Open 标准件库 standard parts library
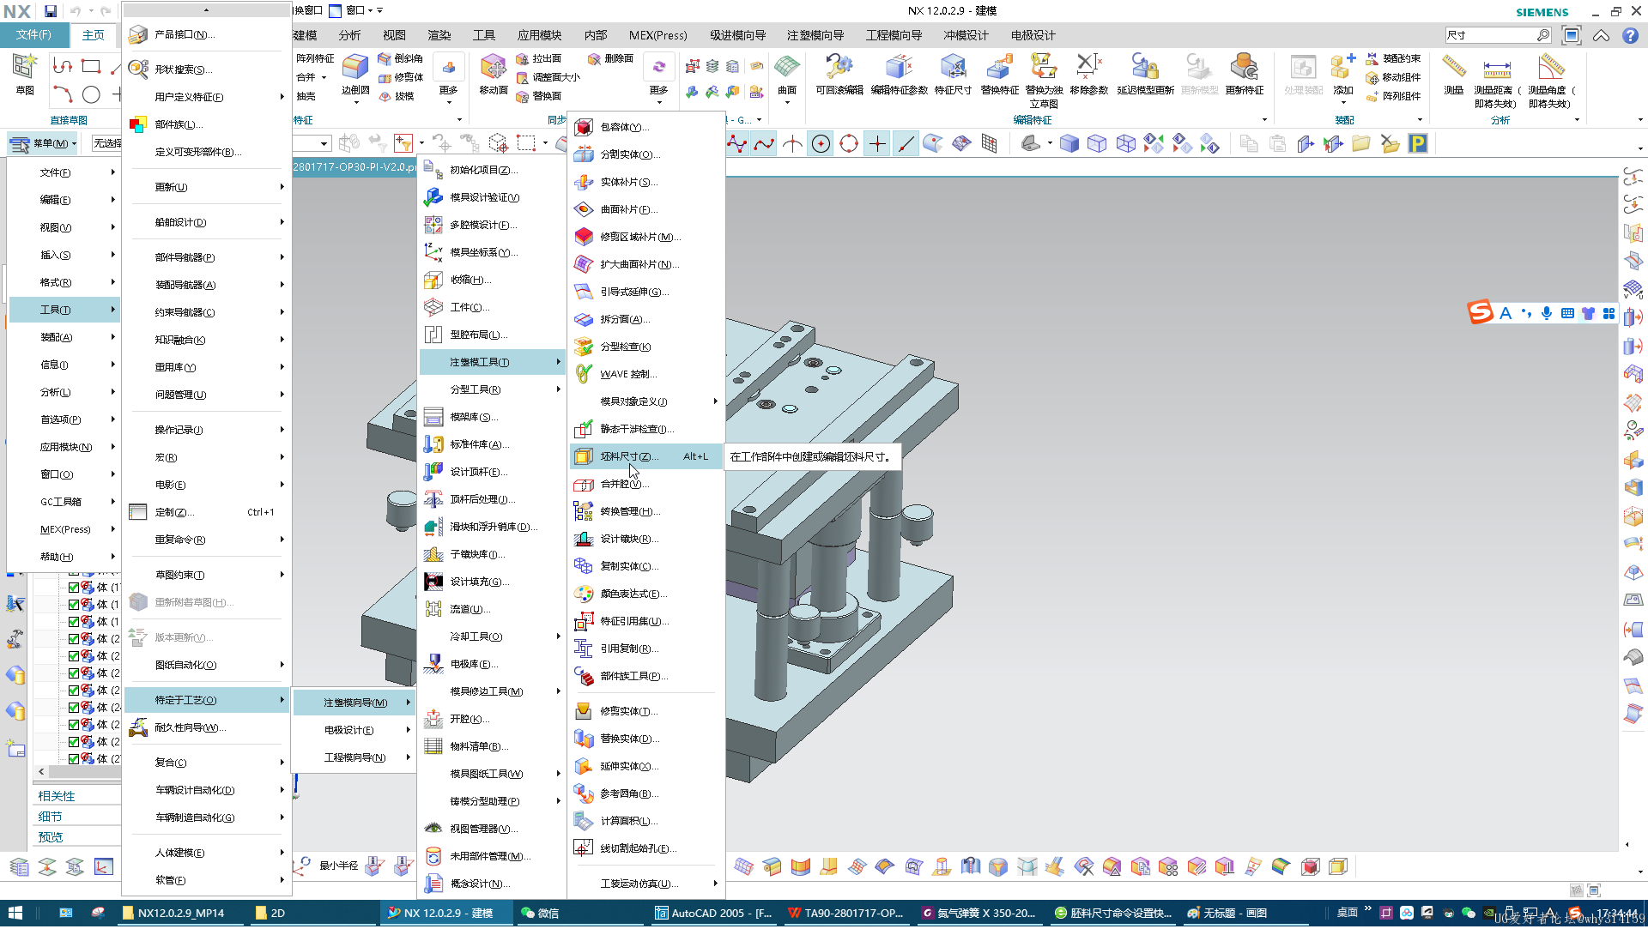Screen dimensions: 1648x929 pyautogui.click(x=493, y=444)
